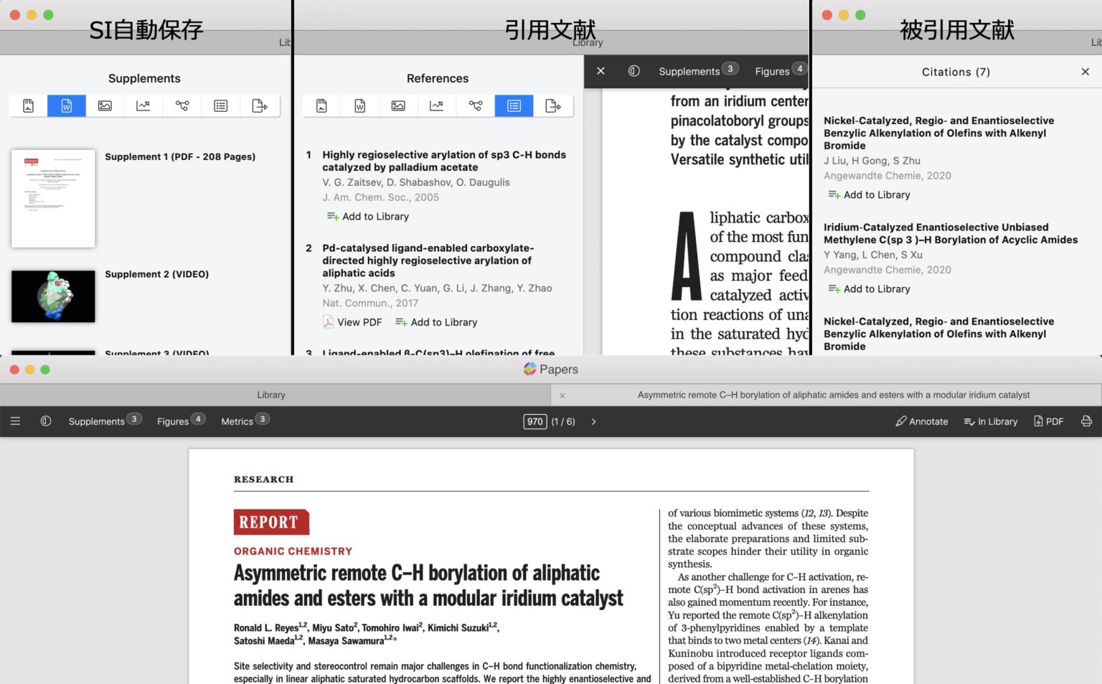Click the Annotate button
Screen dimensions: 1102x684
[922, 421]
